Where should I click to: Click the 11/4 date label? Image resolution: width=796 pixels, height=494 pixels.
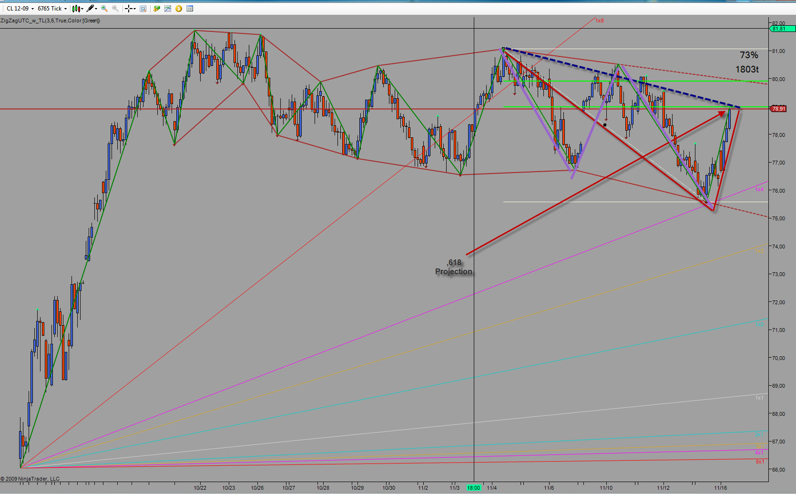[x=492, y=488]
